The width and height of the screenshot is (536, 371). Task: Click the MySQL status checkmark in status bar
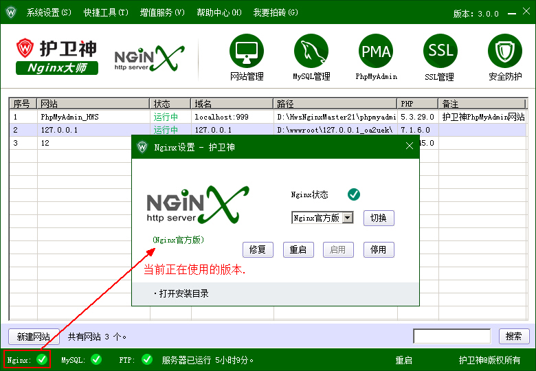(x=96, y=359)
